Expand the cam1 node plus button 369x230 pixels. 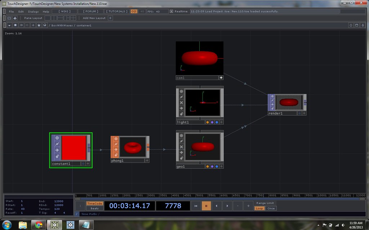click(x=221, y=78)
